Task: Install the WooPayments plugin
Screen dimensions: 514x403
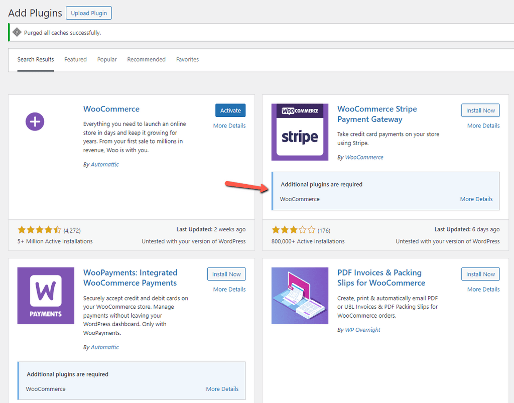Action: tap(226, 274)
